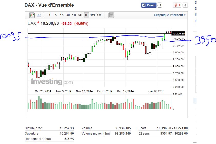Click the Facebook J'aime button
The width and height of the screenshot is (216, 144).
pyautogui.click(x=149, y=5)
